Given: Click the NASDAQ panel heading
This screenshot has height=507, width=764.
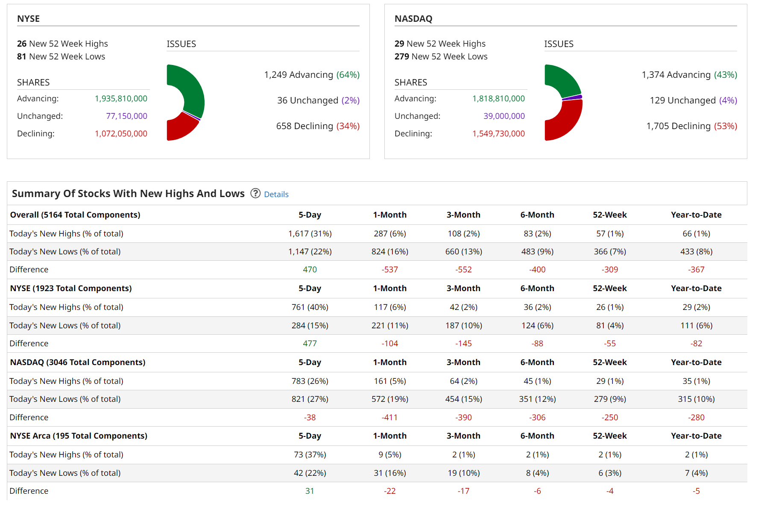Looking at the screenshot, I should 413,19.
